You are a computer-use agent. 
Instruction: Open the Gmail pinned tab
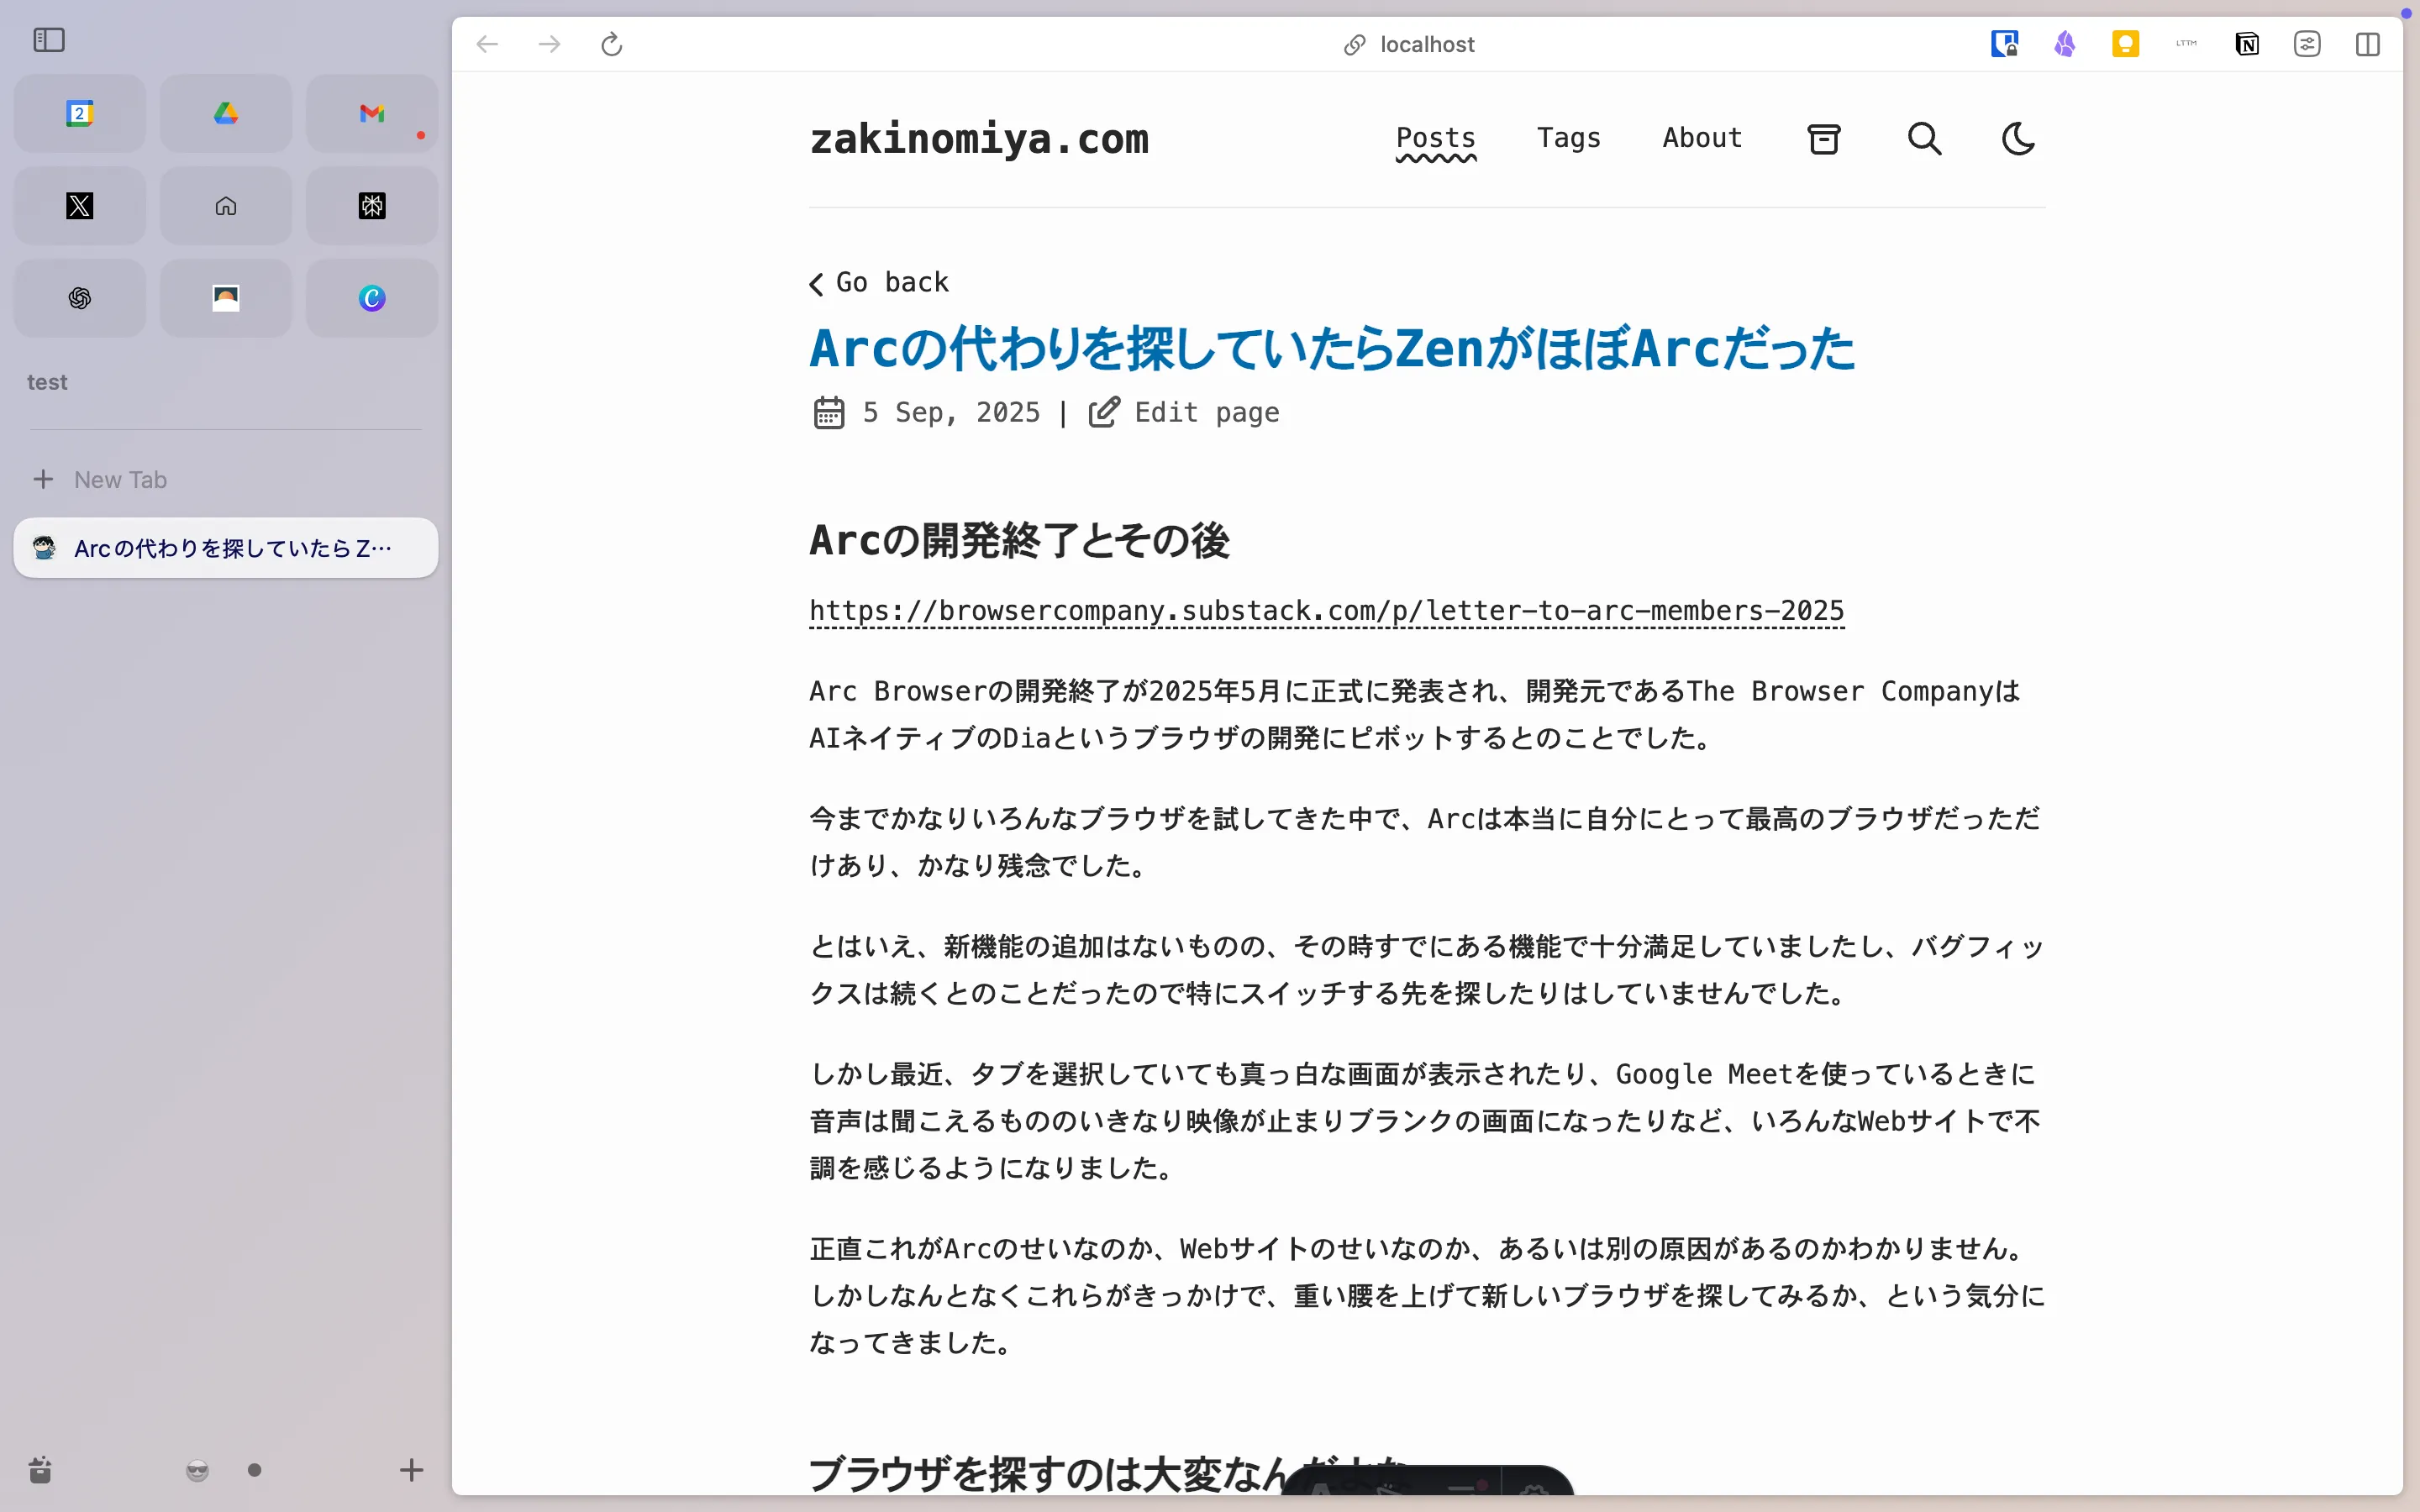click(371, 113)
